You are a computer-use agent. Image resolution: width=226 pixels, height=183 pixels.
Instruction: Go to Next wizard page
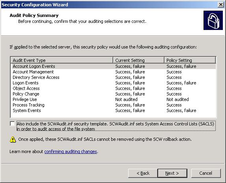(172, 173)
